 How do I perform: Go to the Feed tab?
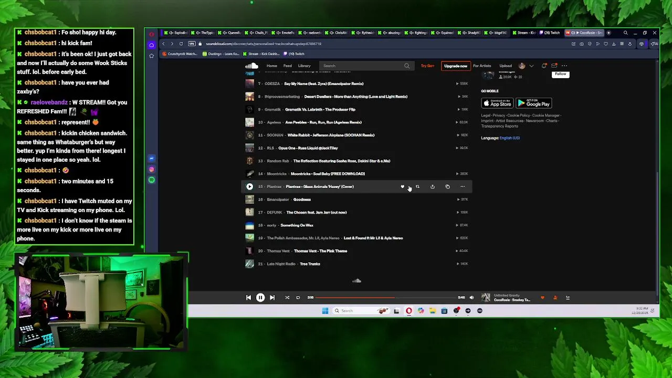click(x=288, y=66)
